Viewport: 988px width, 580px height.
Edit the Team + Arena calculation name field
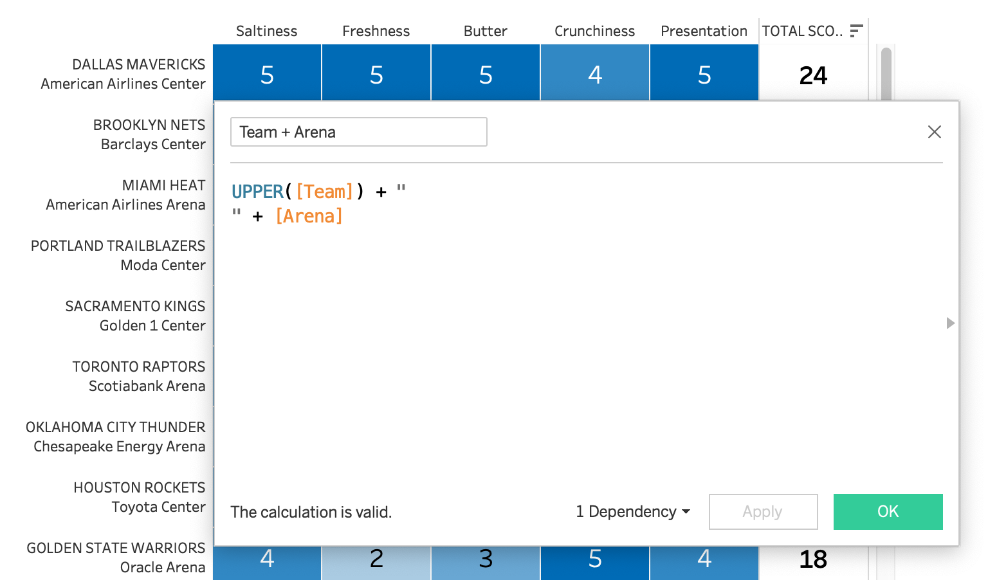pos(359,132)
